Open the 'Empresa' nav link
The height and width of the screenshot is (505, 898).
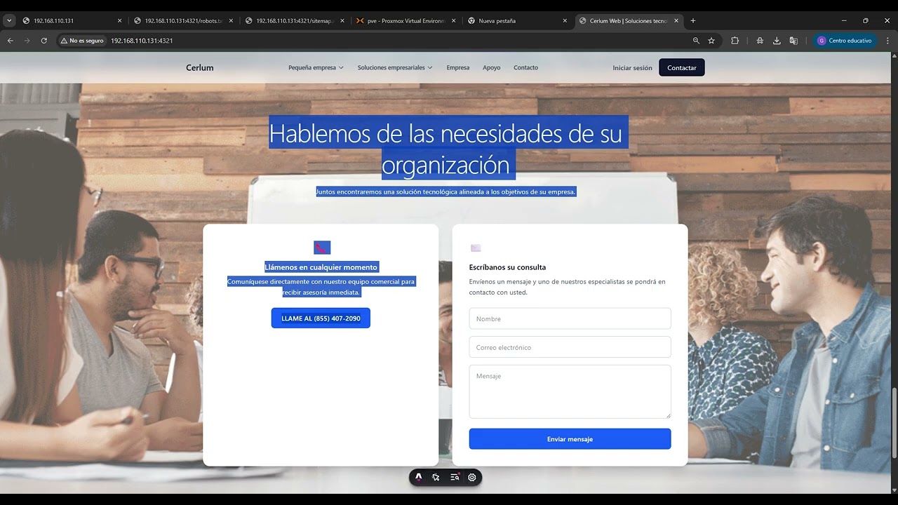pos(458,67)
